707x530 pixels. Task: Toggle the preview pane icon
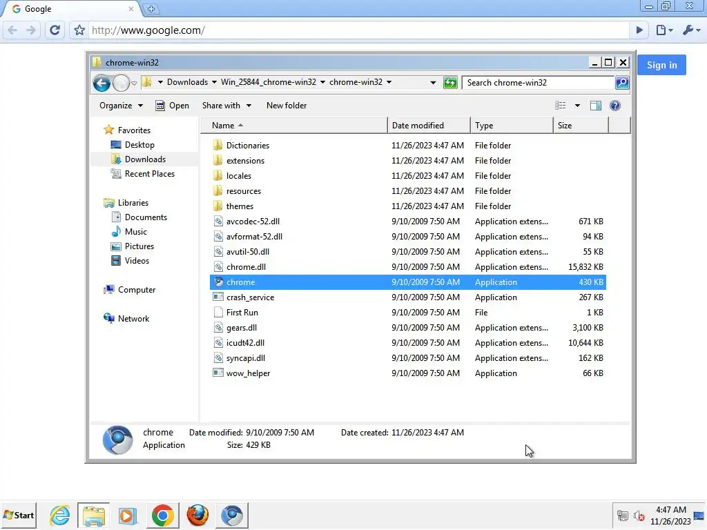pyautogui.click(x=596, y=106)
